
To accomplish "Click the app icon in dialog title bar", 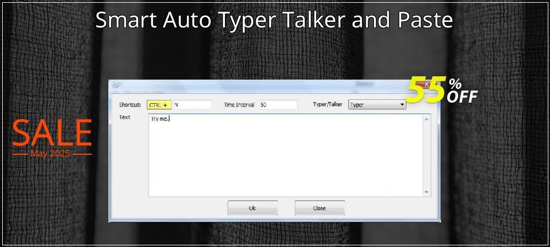I will click(x=115, y=86).
